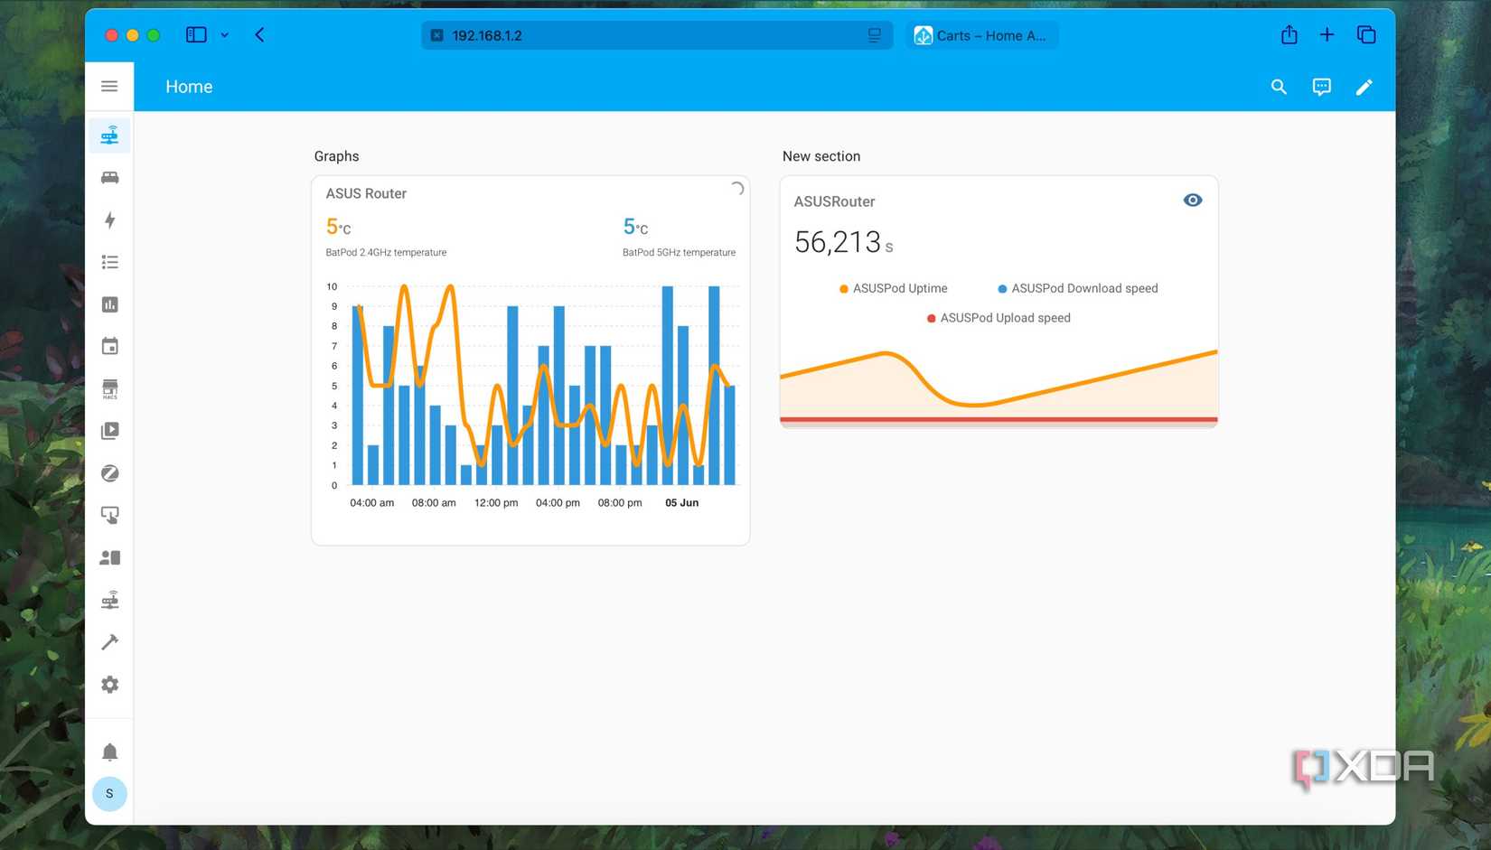Open a new Safari tab
Viewport: 1491px width, 850px height.
[x=1327, y=34]
